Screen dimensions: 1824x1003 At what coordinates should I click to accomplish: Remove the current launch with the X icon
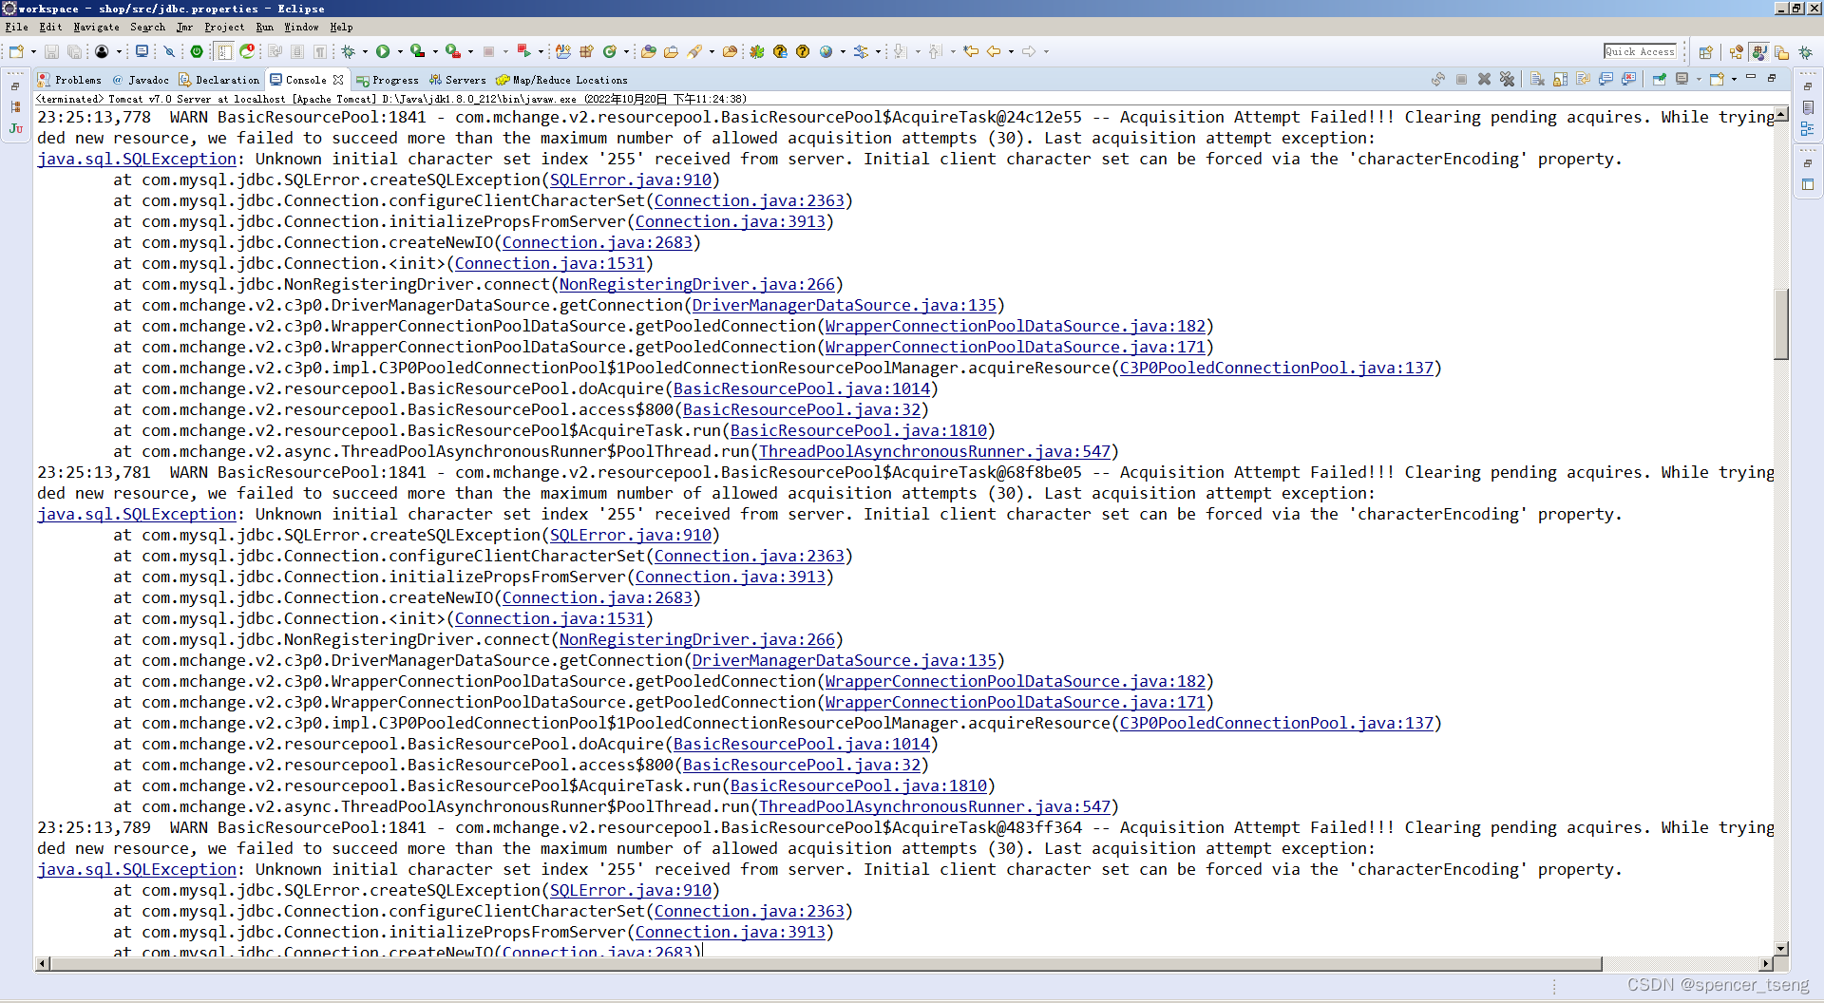point(1484,79)
